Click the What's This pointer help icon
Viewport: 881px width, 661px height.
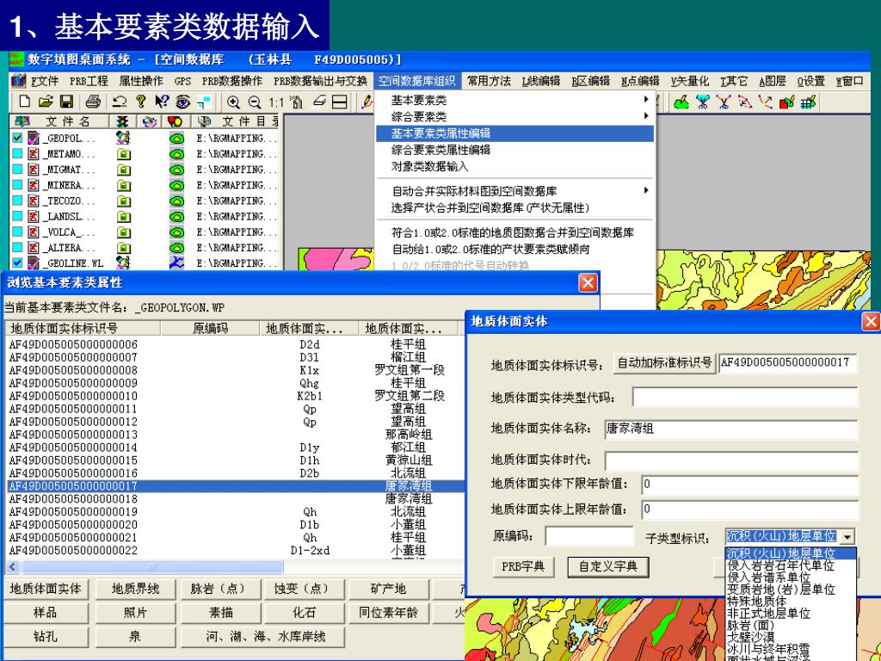(162, 102)
